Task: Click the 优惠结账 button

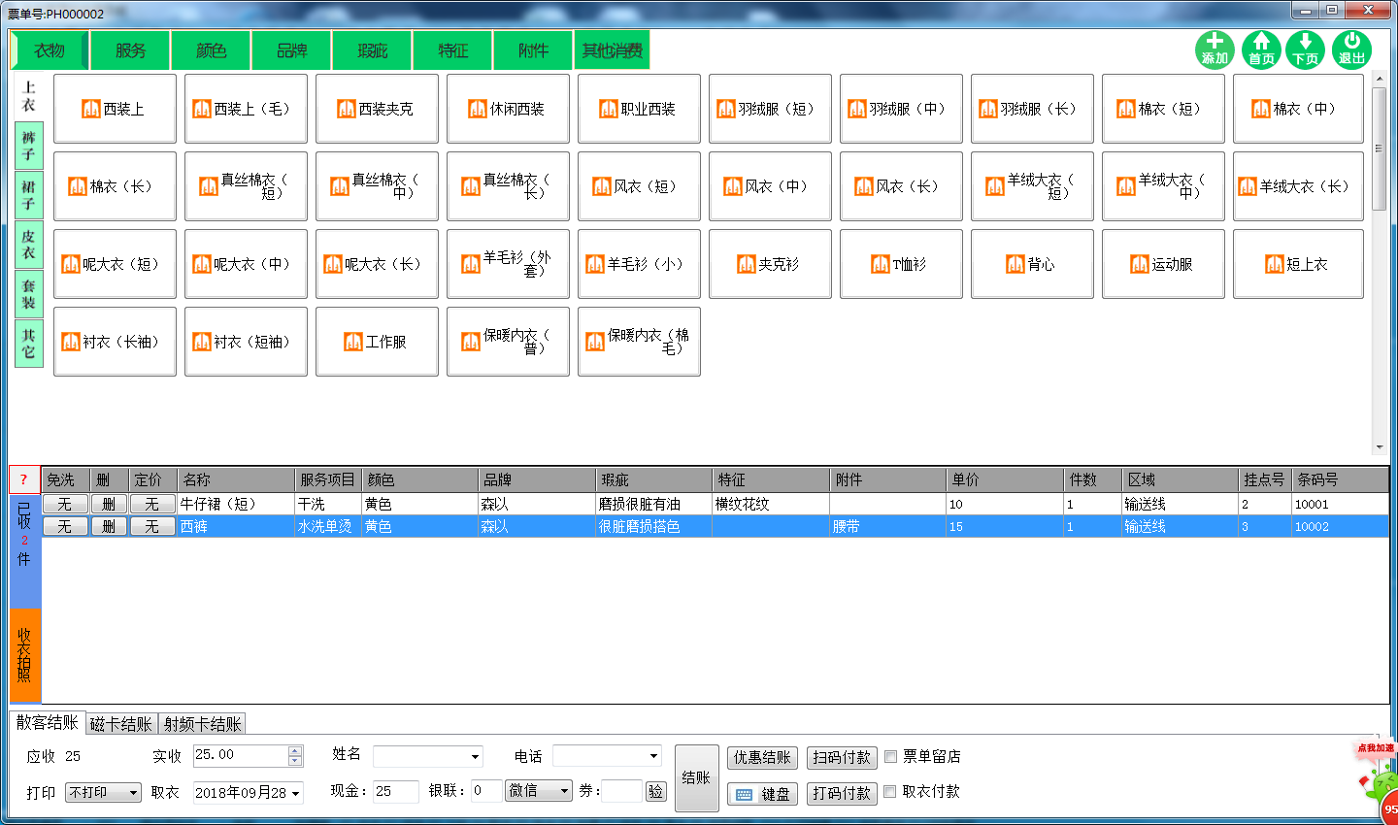Action: point(762,757)
